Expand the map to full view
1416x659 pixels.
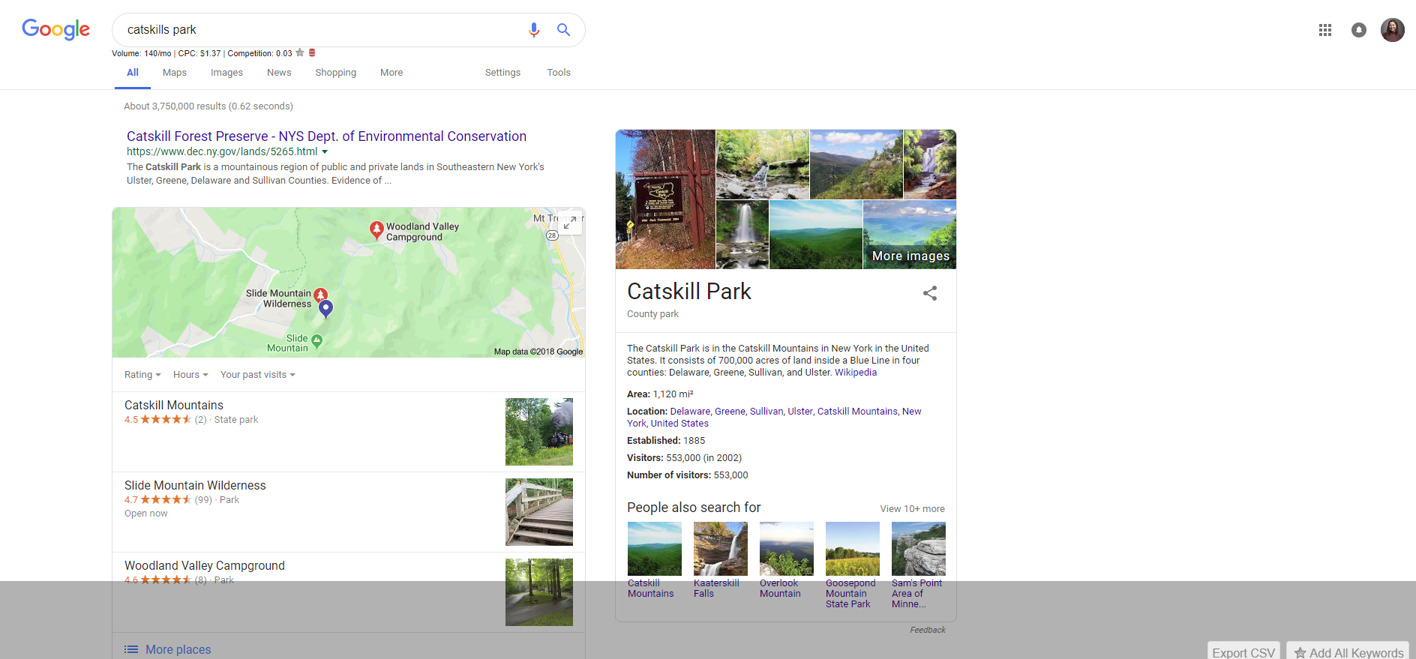tap(570, 223)
